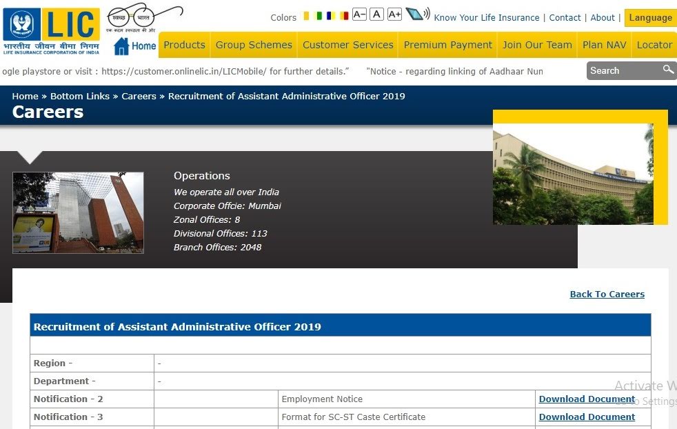Click 'Divisional Offices: 113' text
The image size is (677, 429).
pyautogui.click(x=220, y=234)
